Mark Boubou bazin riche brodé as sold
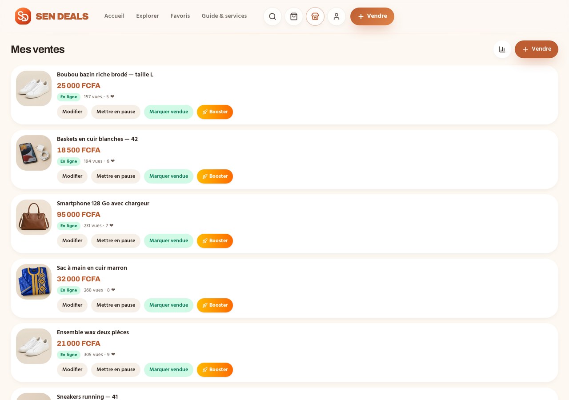The width and height of the screenshot is (569, 400). tap(168, 112)
